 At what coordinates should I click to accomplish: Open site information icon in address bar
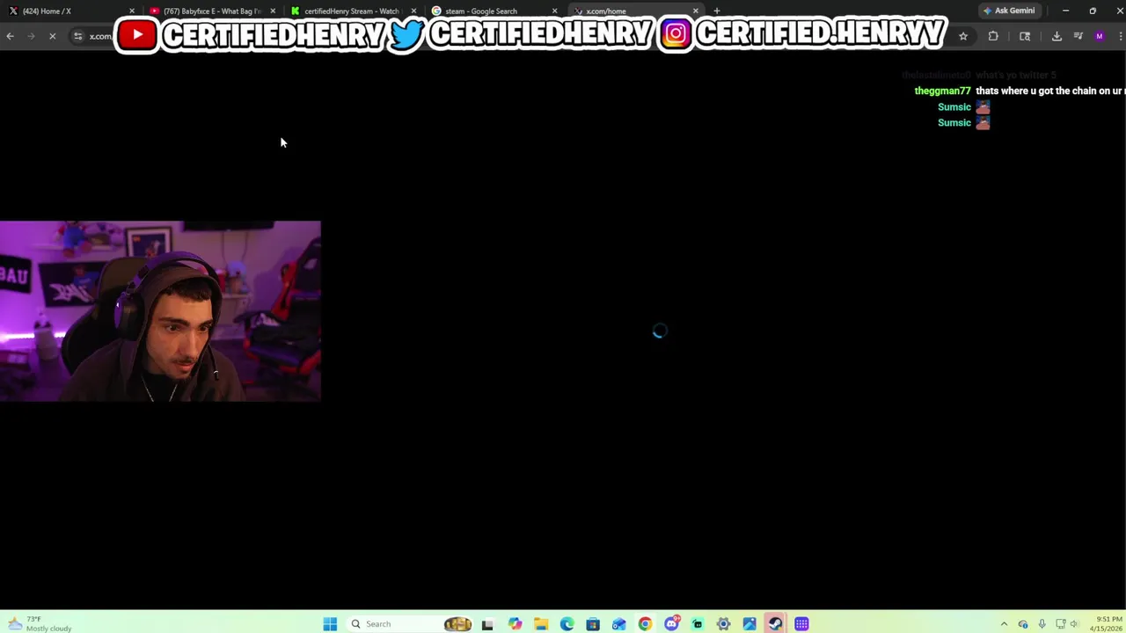pos(77,36)
